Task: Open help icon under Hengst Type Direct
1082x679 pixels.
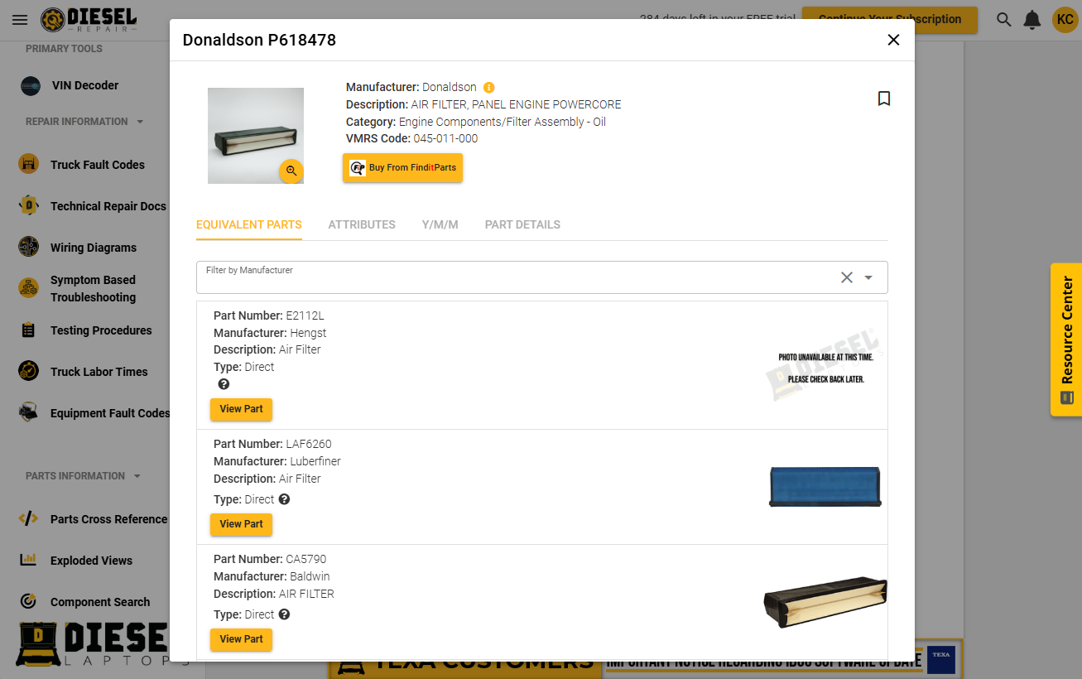Action: [224, 384]
